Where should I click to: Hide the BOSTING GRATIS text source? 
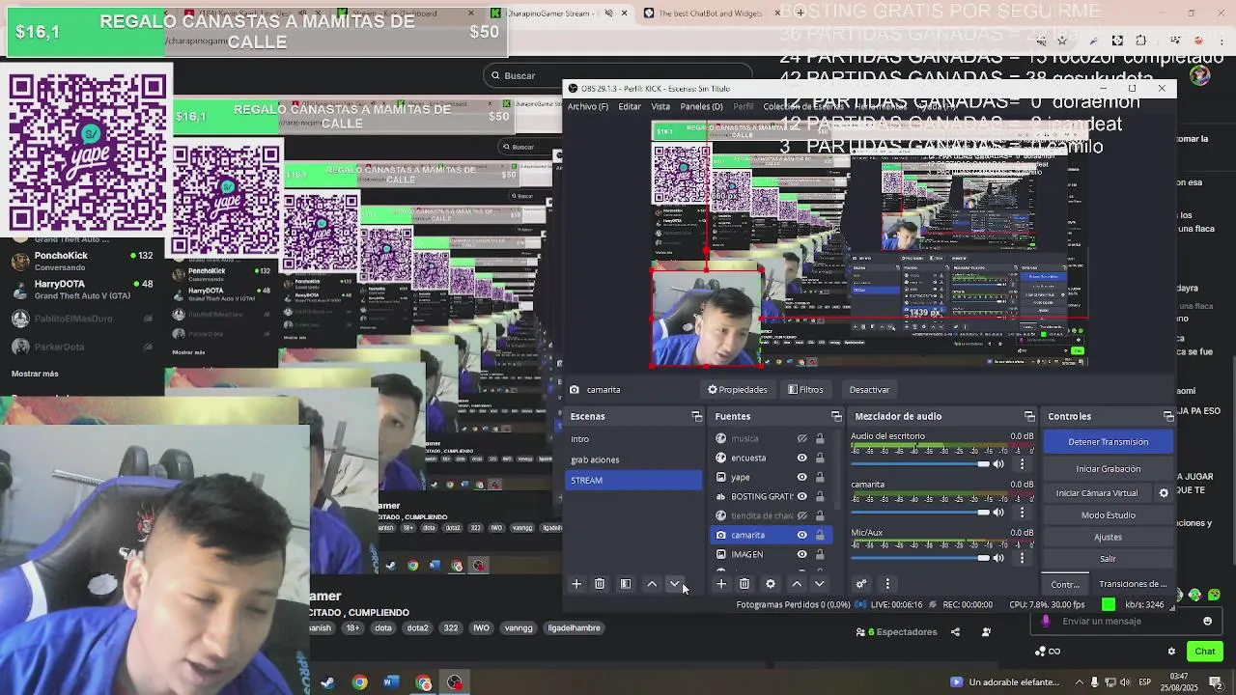[x=801, y=496]
